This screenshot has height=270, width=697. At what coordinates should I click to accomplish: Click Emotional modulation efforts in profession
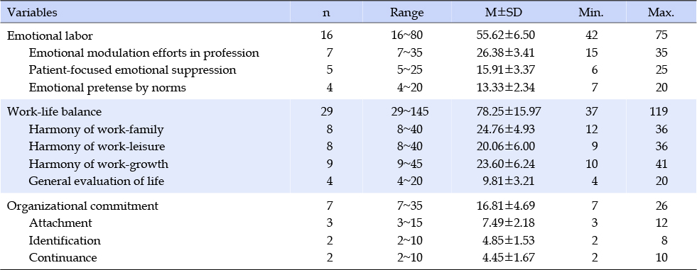[144, 52]
